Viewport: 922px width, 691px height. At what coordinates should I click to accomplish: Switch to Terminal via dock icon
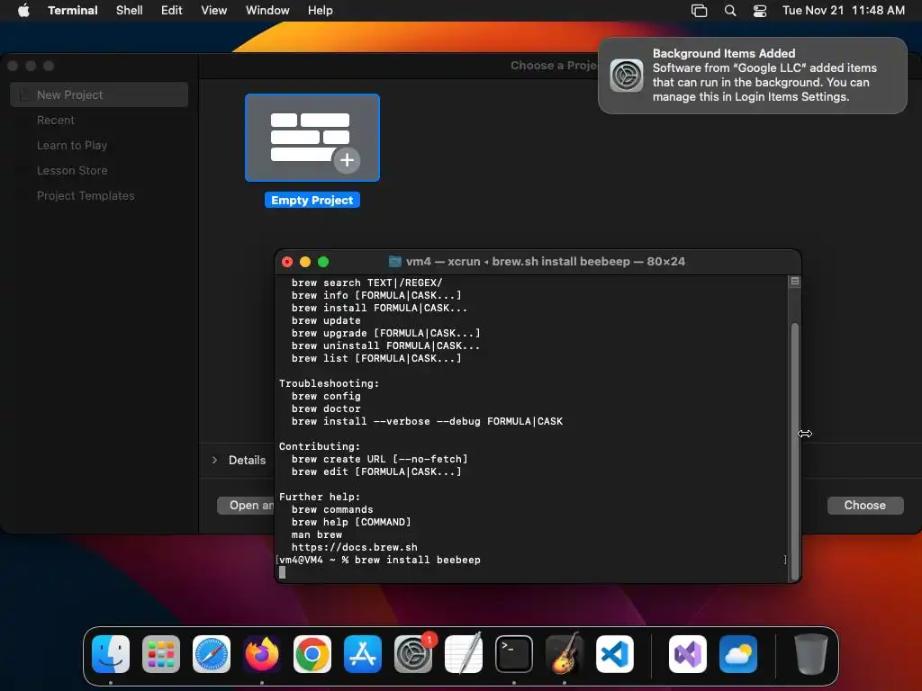pyautogui.click(x=514, y=653)
